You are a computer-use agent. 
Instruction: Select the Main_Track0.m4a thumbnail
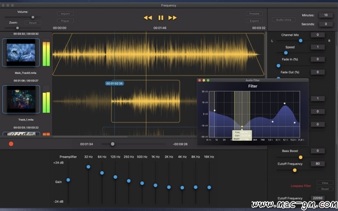pos(21,52)
